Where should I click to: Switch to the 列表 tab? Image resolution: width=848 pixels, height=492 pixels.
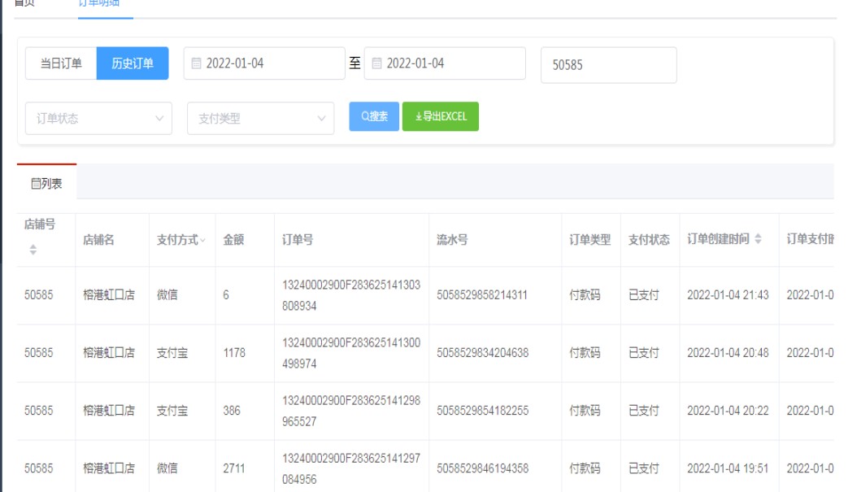(x=46, y=184)
